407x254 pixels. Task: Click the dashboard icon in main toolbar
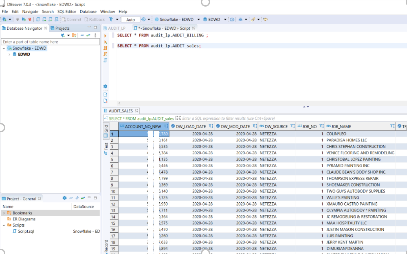point(232,19)
